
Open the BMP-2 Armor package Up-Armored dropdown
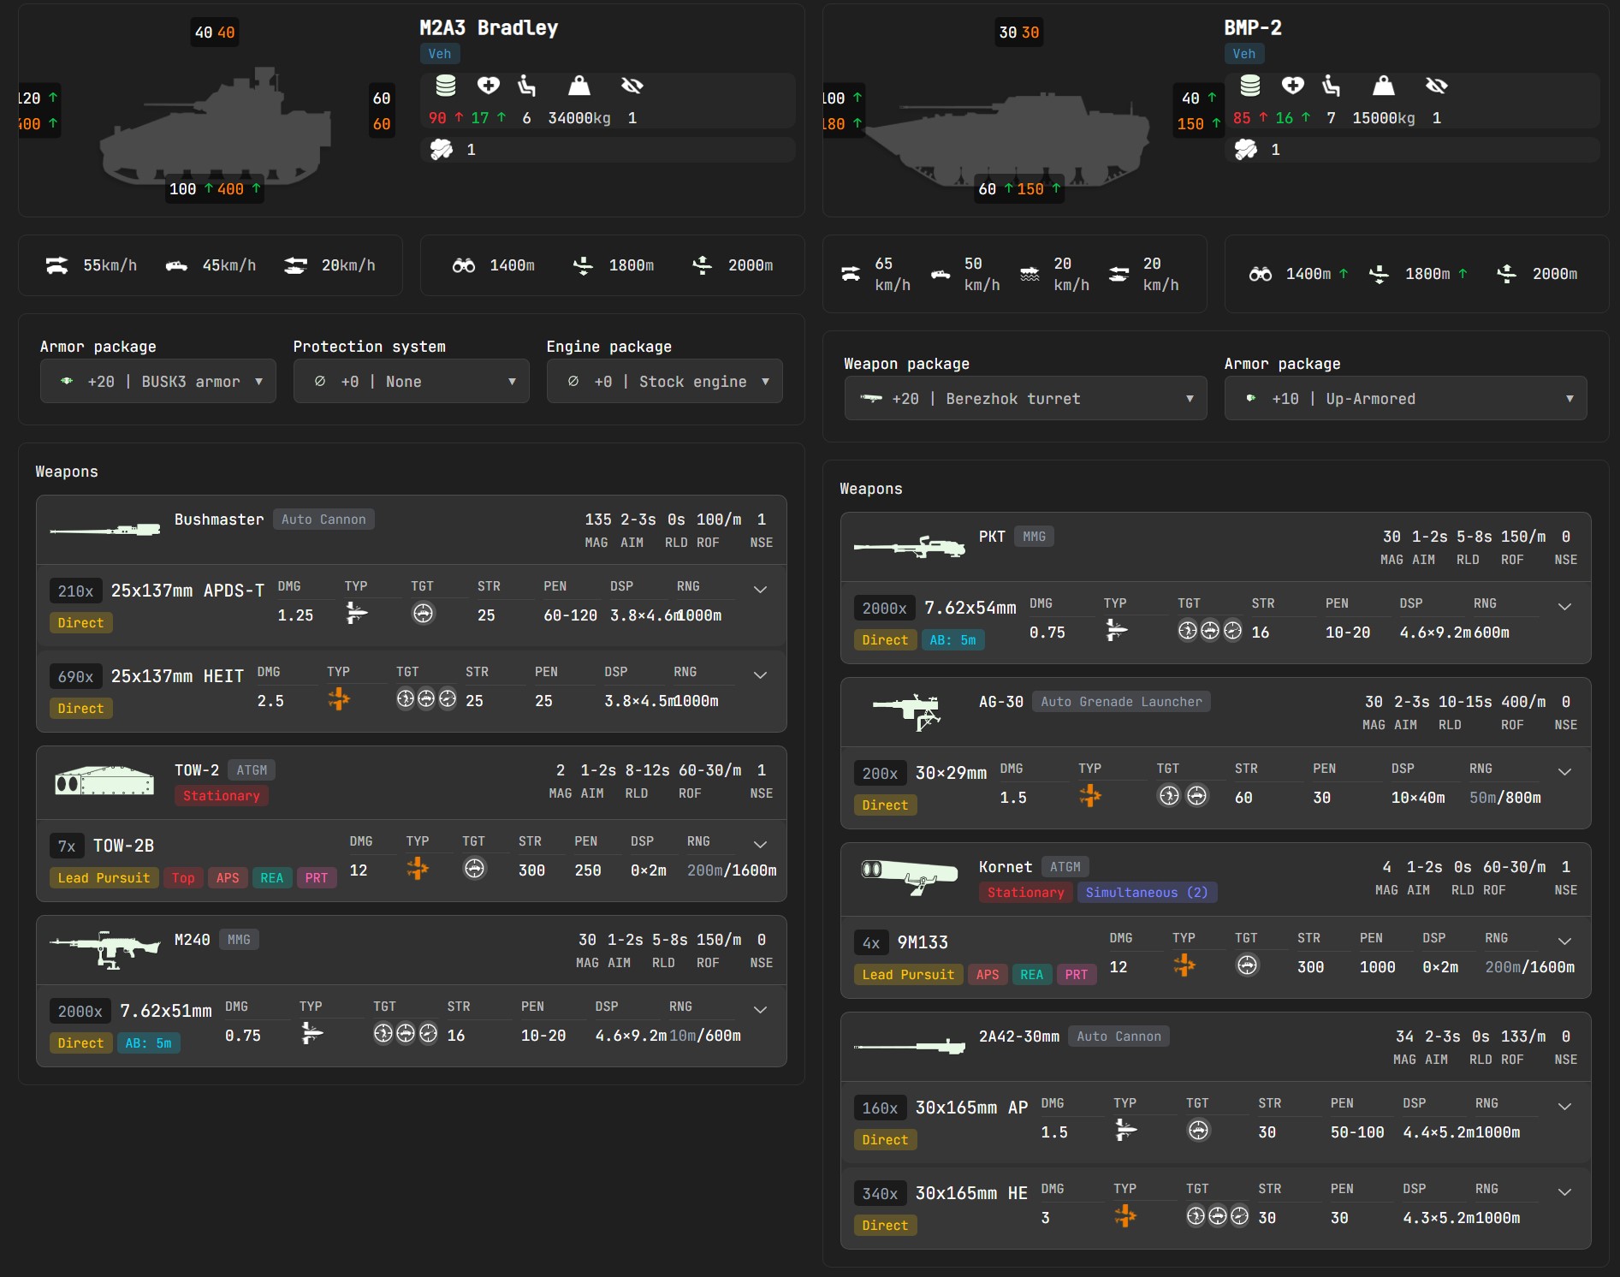click(x=1405, y=398)
